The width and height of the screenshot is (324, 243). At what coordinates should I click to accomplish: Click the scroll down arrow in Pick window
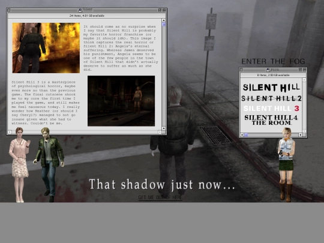pyautogui.click(x=304, y=131)
